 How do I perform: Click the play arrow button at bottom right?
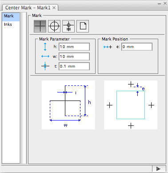159,169
